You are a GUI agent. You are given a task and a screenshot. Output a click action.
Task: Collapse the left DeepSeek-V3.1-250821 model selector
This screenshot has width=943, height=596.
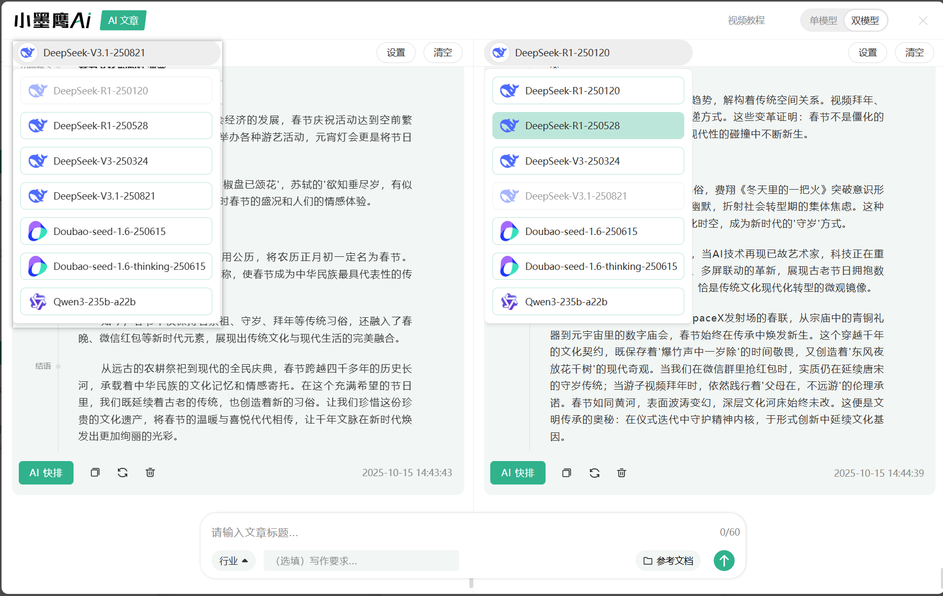coord(117,53)
